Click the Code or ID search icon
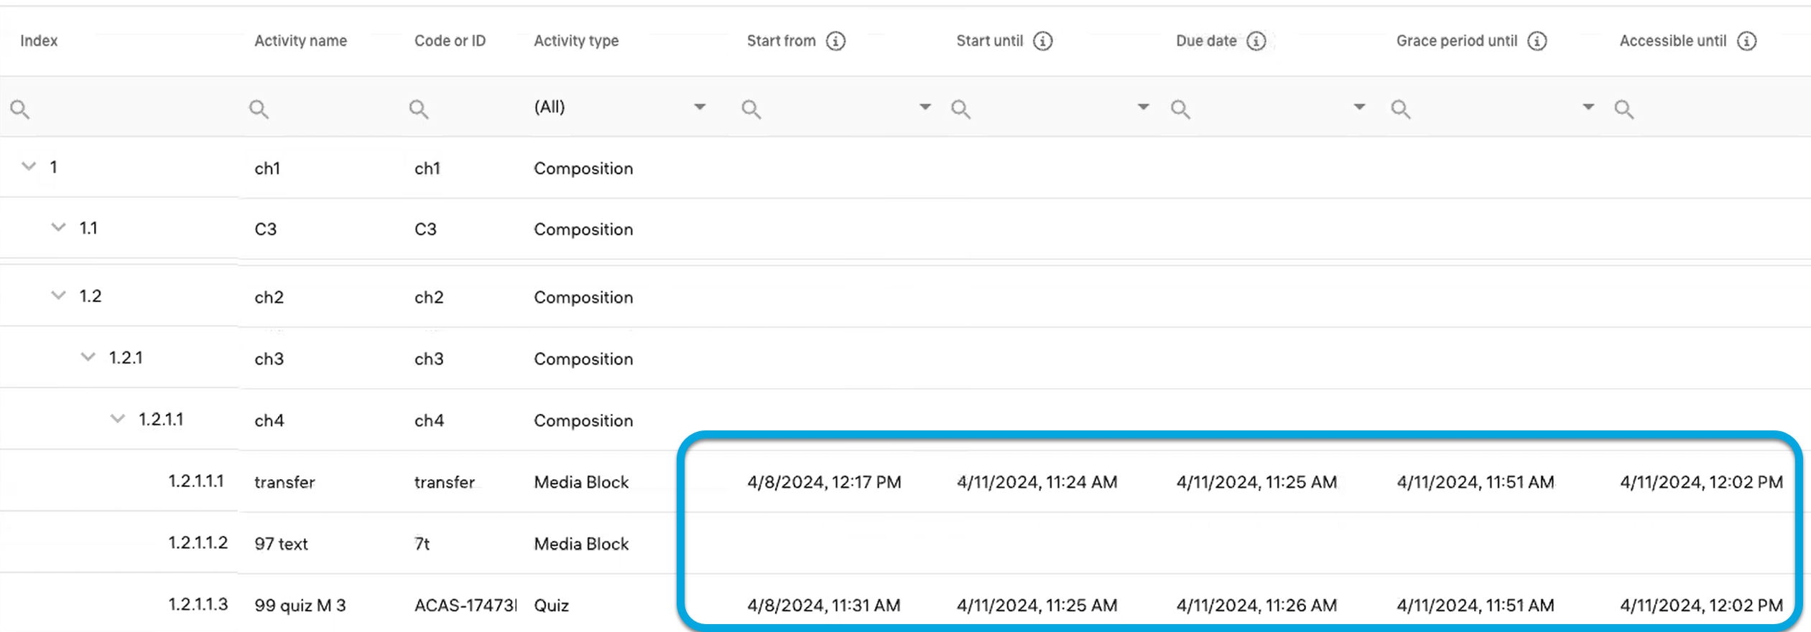Screen dimensions: 1811x632 419,109
